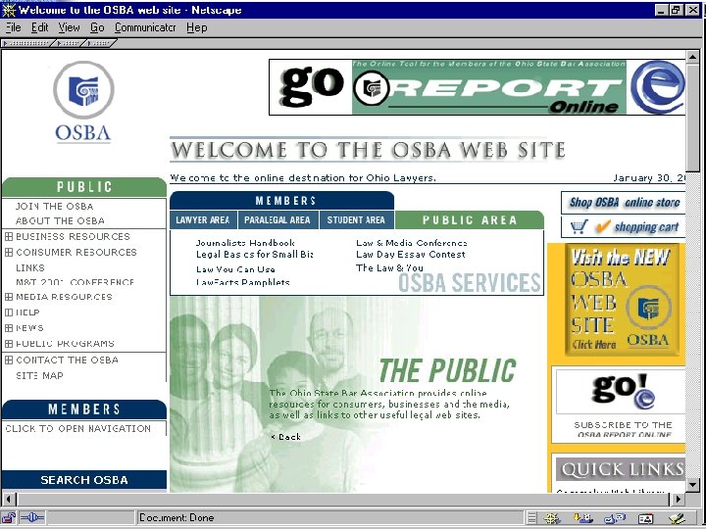Click the component bar grip handle
This screenshot has width=706, height=529.
click(x=531, y=518)
